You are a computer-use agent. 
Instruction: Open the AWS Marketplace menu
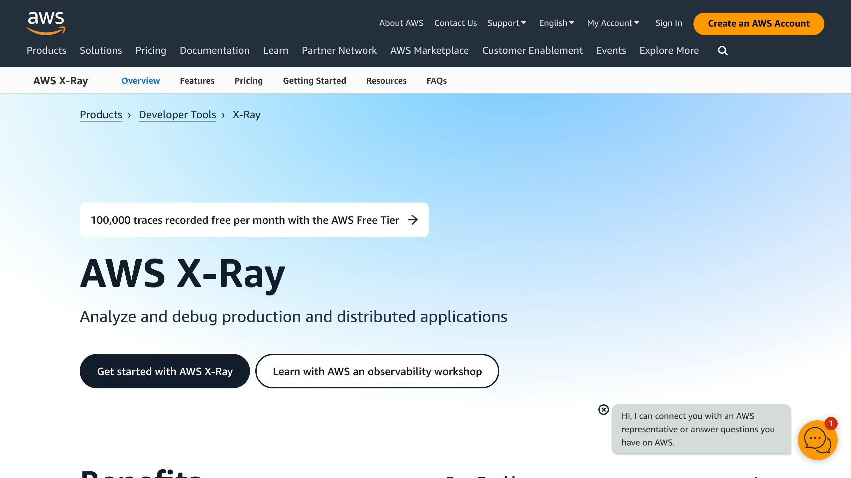pyautogui.click(x=429, y=50)
